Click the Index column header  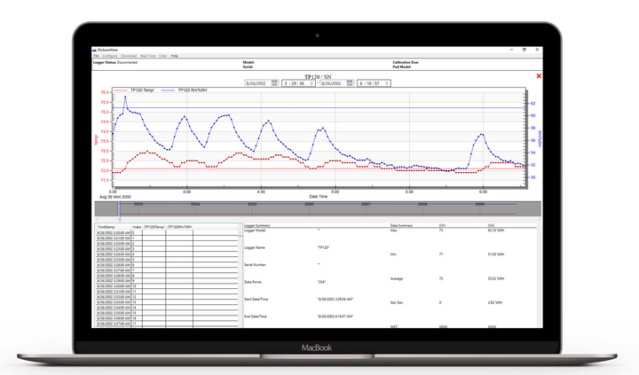[137, 227]
